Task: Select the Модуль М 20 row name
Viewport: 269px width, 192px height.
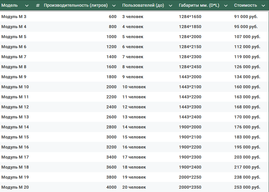Action: point(15,187)
